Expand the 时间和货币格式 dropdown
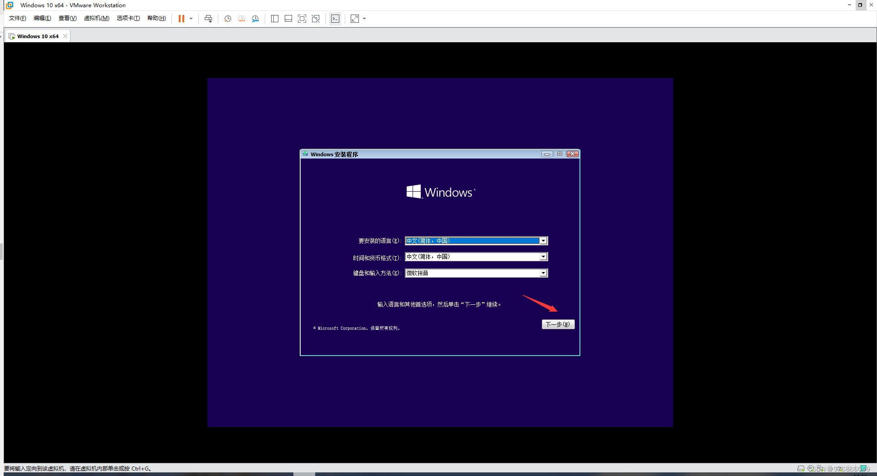This screenshot has width=877, height=476. (543, 257)
